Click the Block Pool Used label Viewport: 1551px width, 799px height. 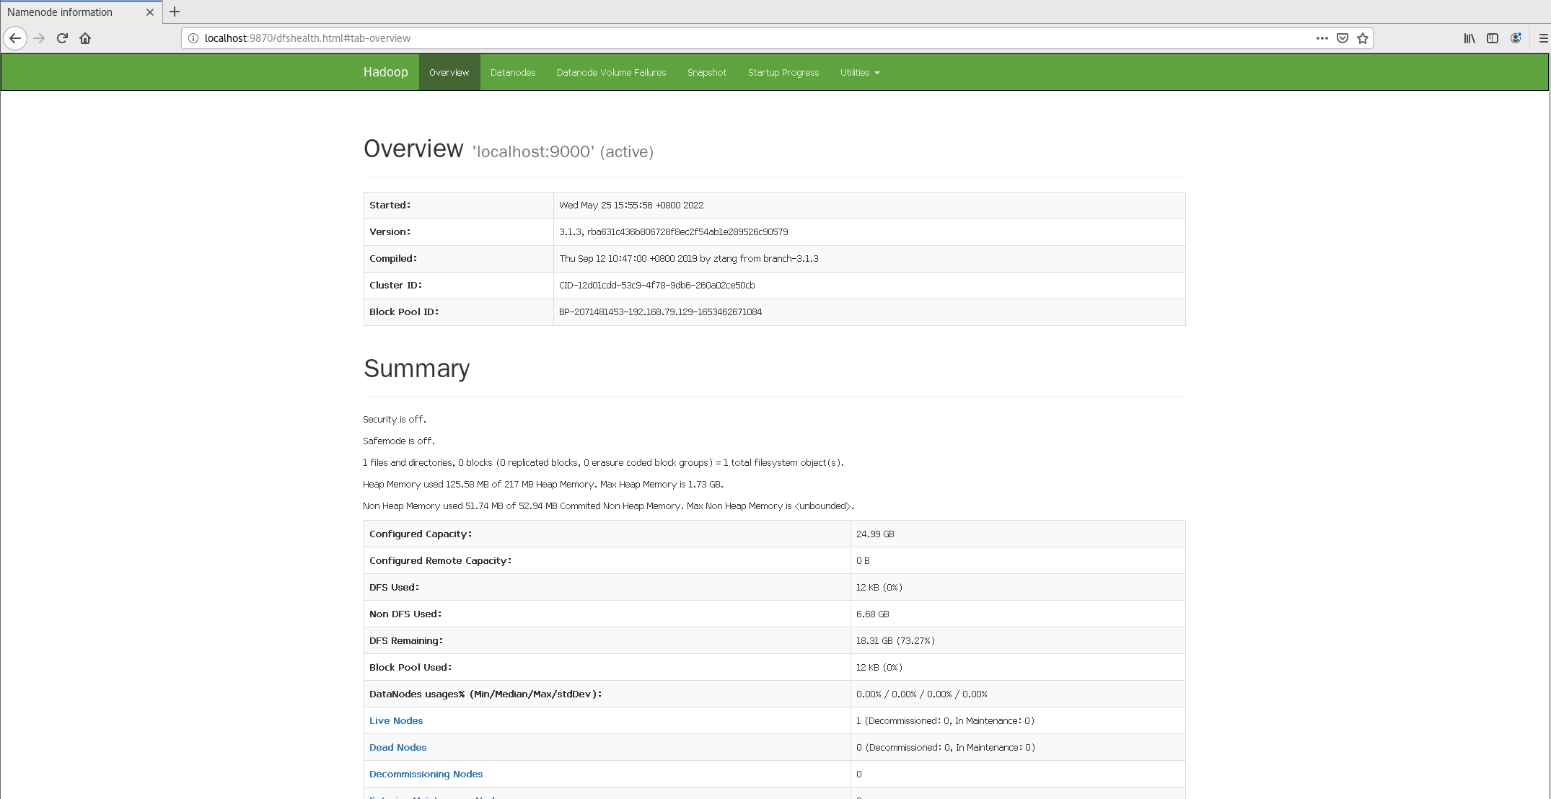point(410,667)
